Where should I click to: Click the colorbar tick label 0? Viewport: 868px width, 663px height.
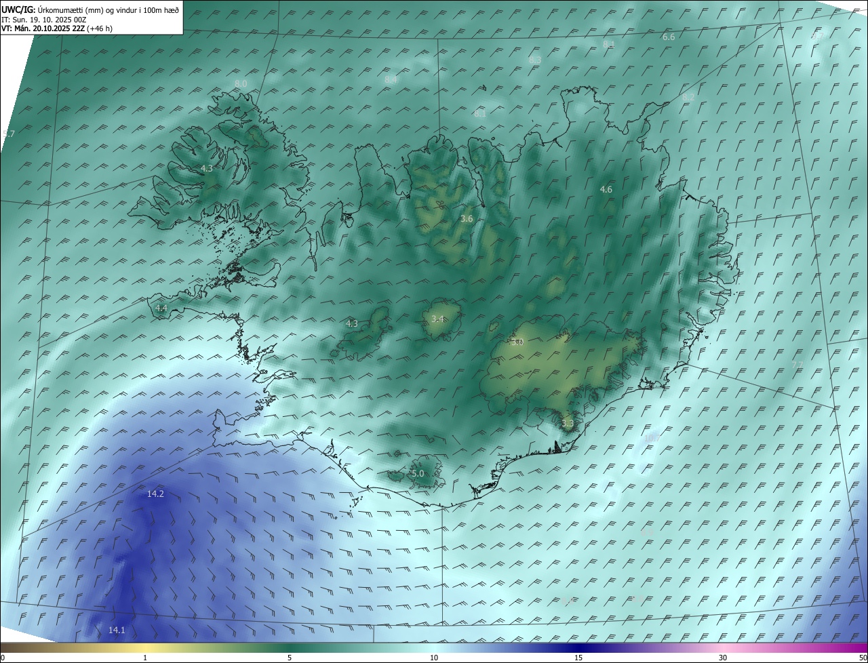click(2, 658)
